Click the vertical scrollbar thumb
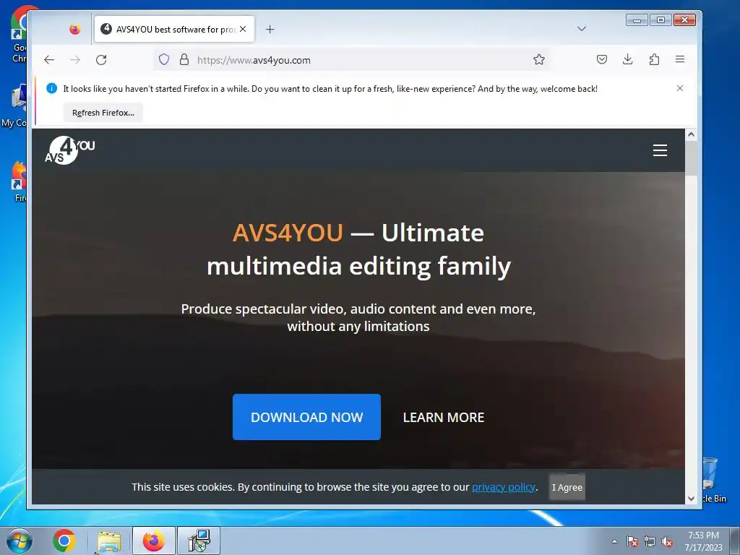 691,158
